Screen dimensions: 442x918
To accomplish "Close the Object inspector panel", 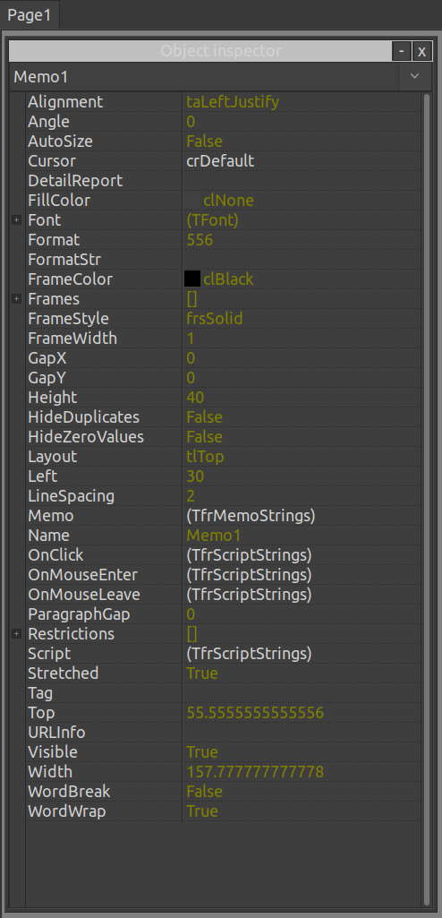I will [421, 52].
